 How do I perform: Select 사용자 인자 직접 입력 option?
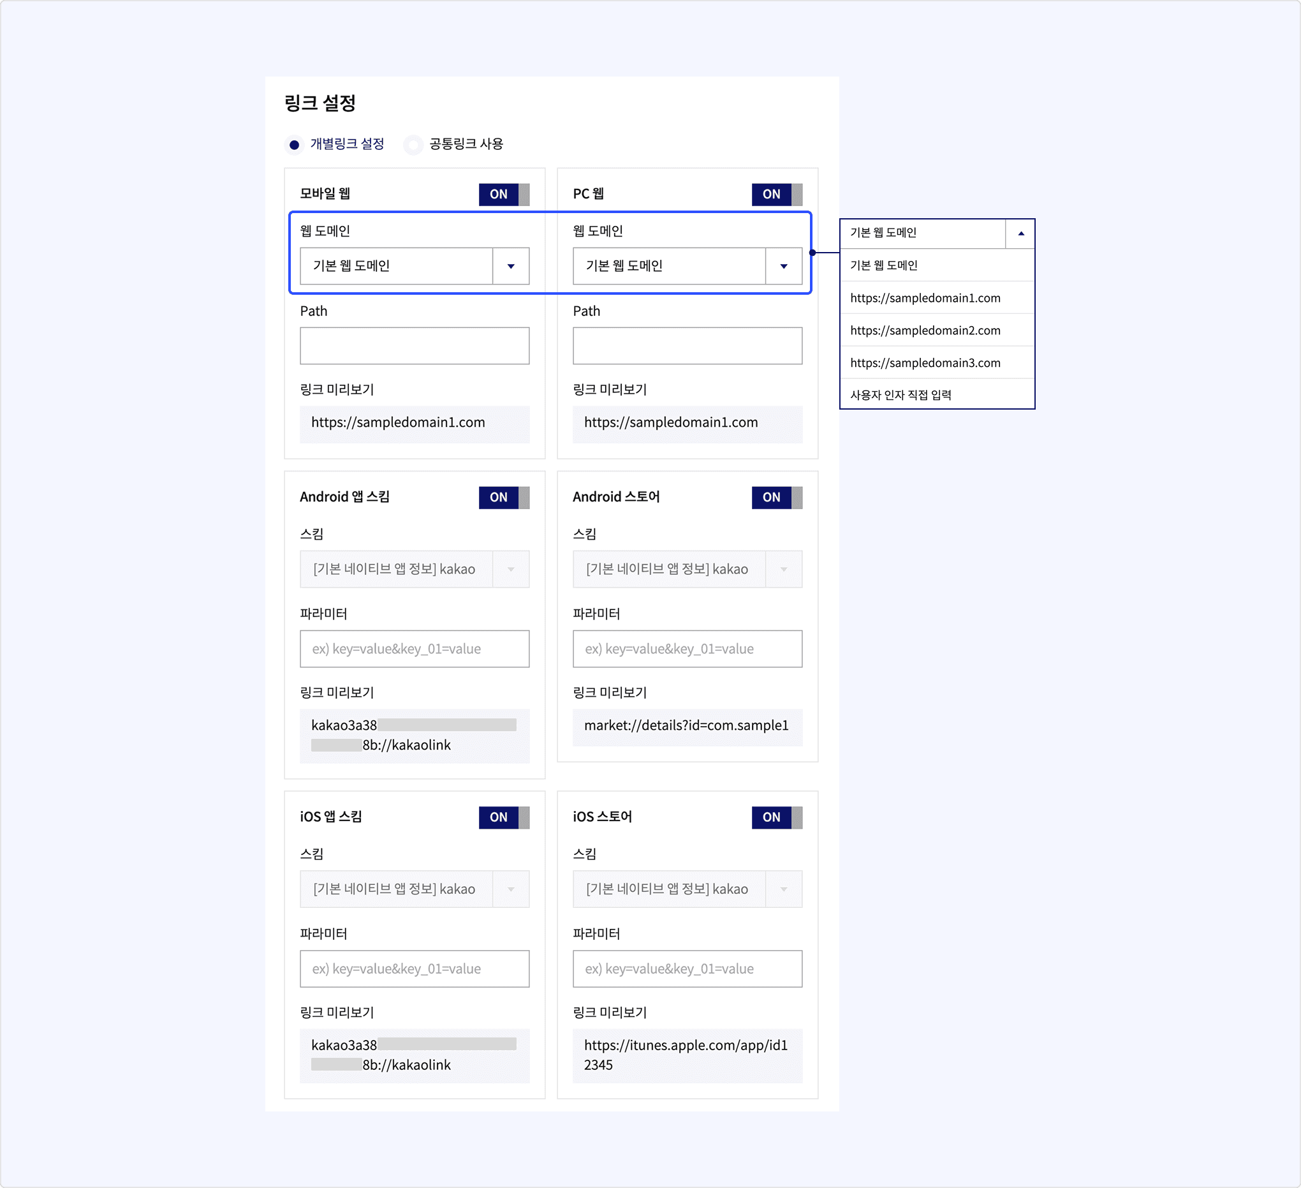coord(901,395)
